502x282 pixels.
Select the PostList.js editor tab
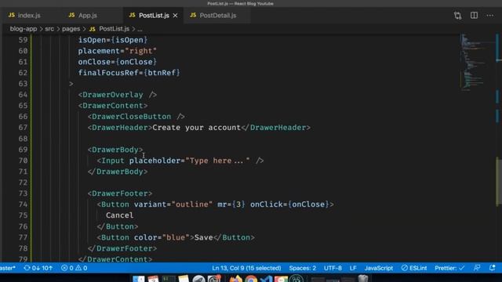click(154, 16)
